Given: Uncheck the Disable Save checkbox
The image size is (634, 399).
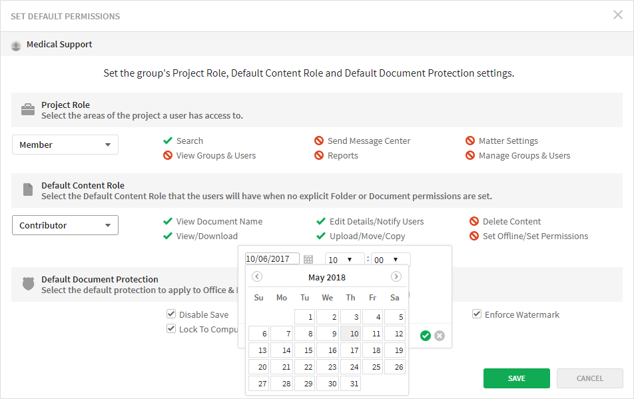Looking at the screenshot, I should [171, 314].
